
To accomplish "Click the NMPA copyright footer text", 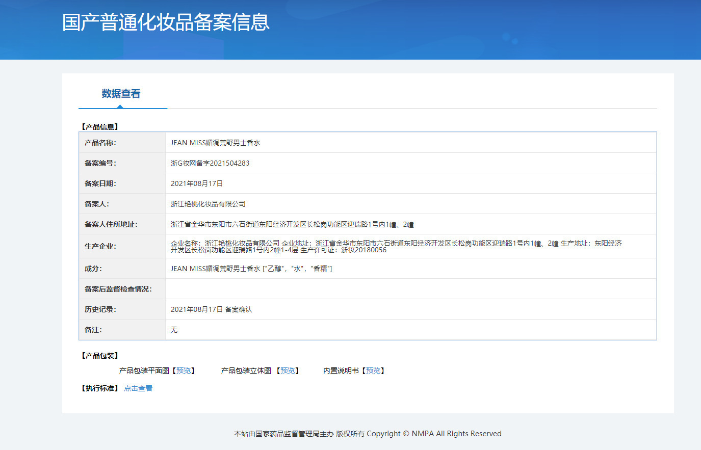I will coord(368,434).
